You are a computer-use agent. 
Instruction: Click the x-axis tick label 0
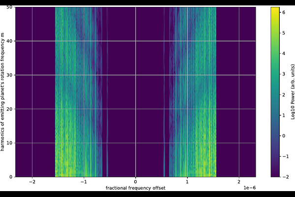pos(135,182)
